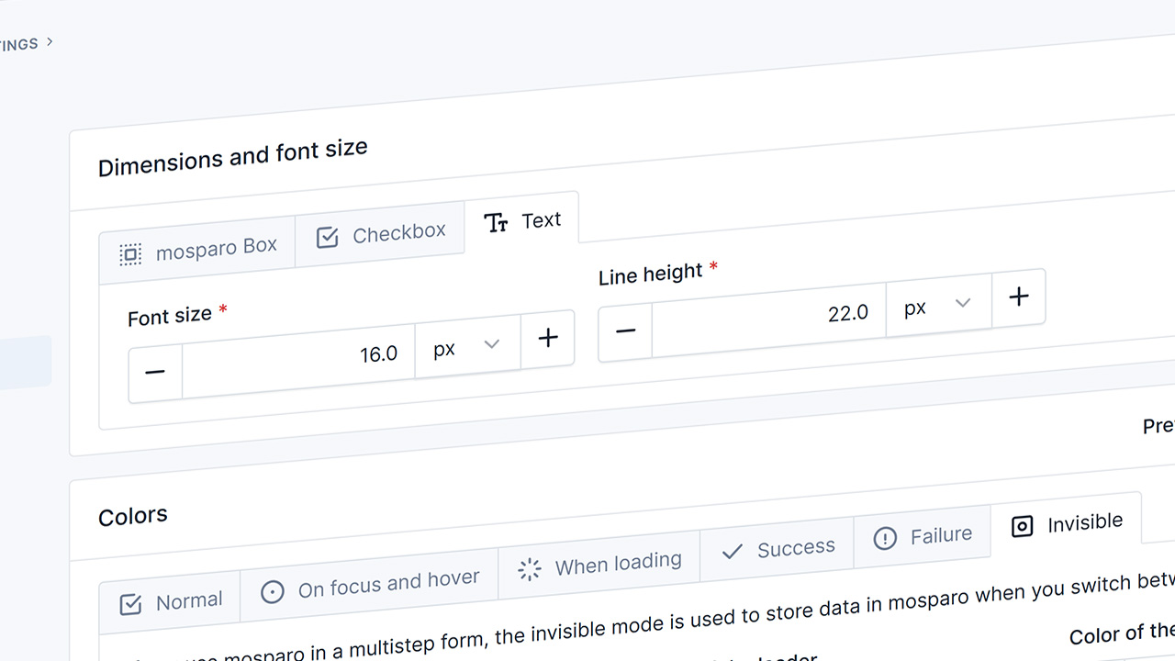
Task: Select the Invisible colors tab
Action: [1066, 524]
